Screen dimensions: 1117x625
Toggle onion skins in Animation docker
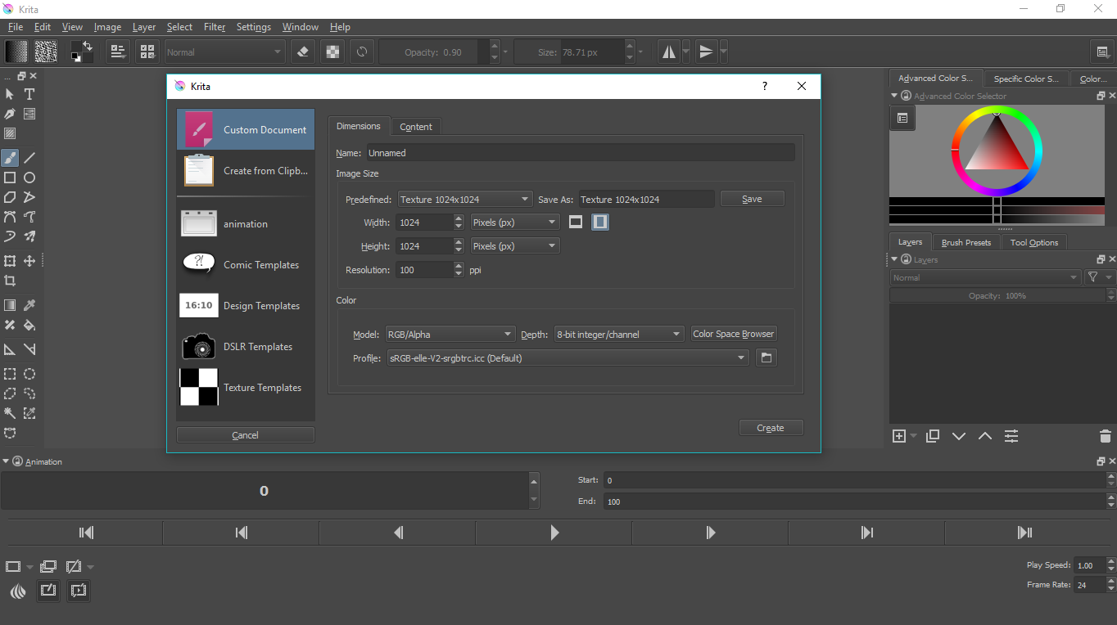18,591
